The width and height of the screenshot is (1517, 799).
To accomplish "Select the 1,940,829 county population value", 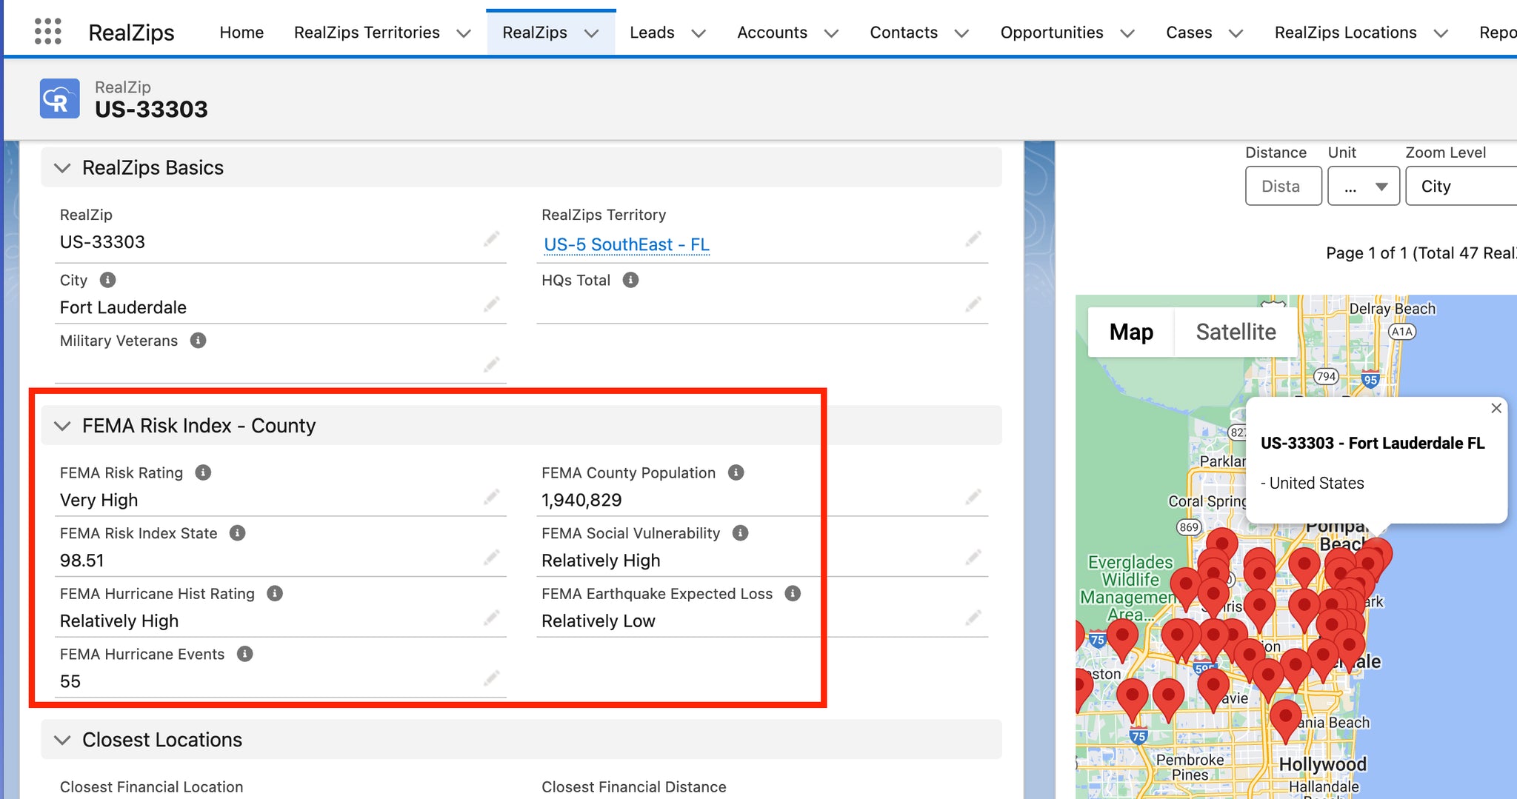I will pos(581,500).
